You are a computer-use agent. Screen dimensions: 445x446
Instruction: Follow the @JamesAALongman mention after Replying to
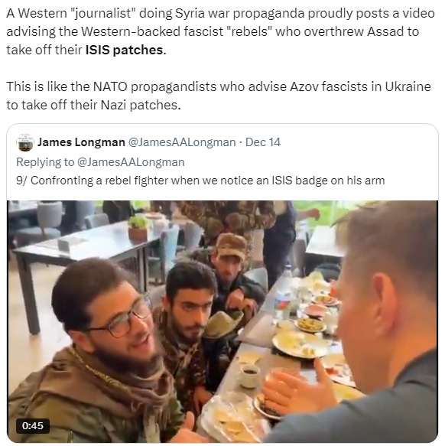coord(131,162)
